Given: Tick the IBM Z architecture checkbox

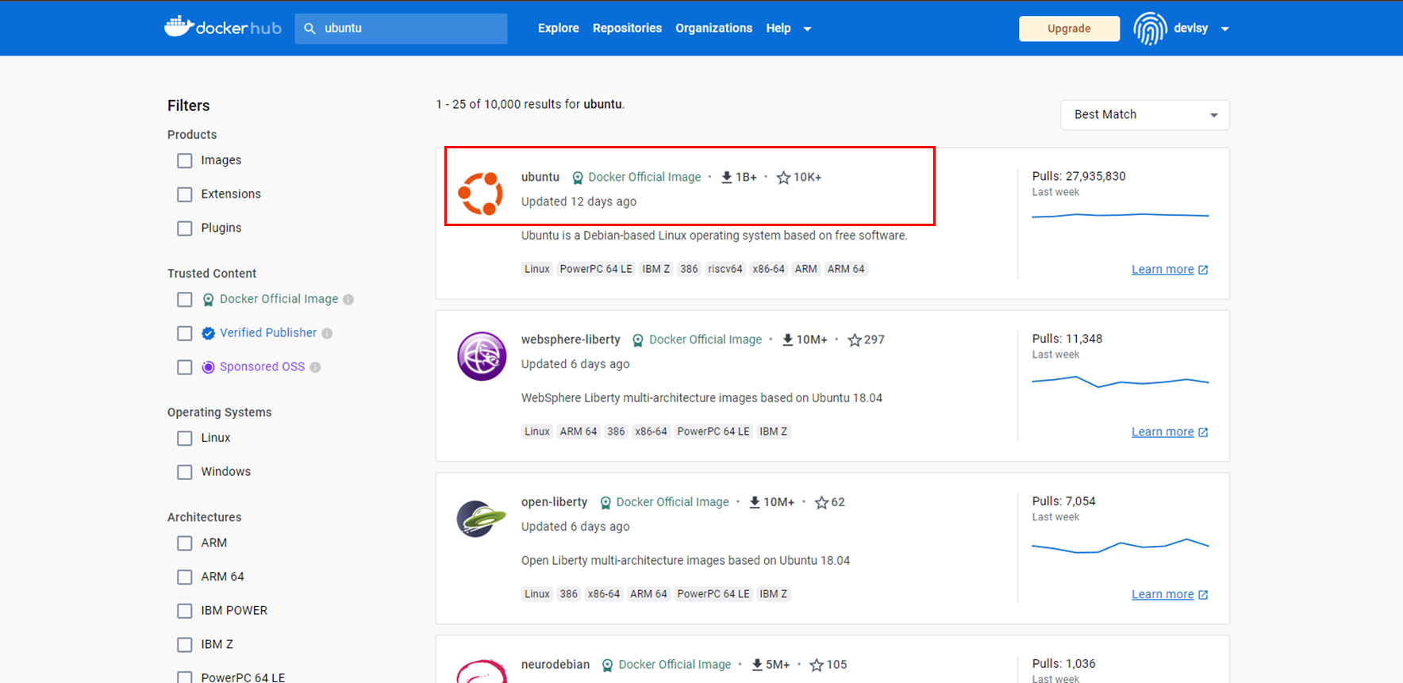Looking at the screenshot, I should point(185,645).
